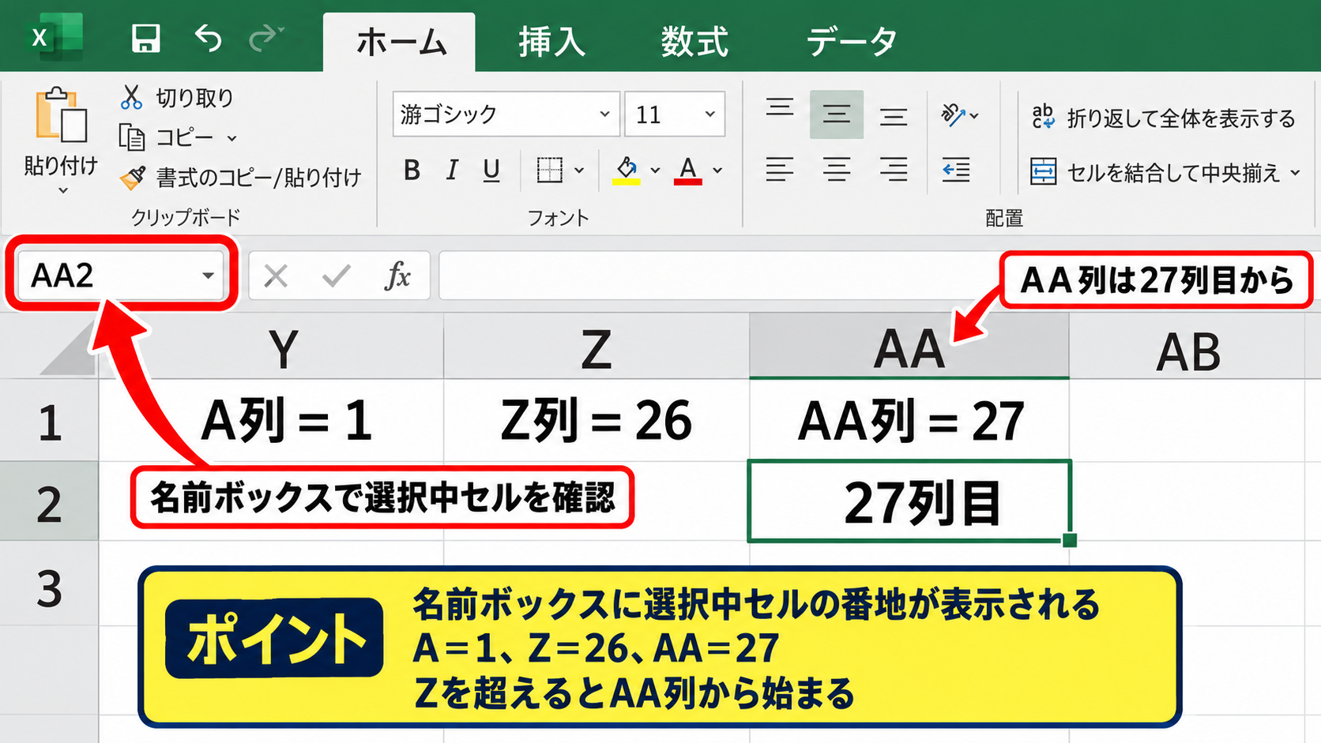Apply red font color A
This screenshot has width=1321, height=743.
pyautogui.click(x=688, y=170)
